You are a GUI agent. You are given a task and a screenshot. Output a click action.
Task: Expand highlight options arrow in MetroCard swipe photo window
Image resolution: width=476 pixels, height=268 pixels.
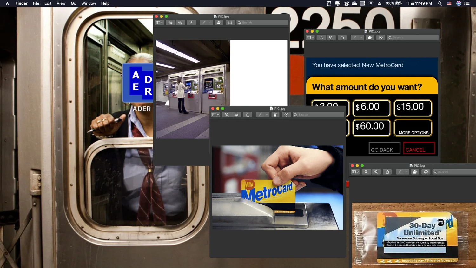point(267,115)
